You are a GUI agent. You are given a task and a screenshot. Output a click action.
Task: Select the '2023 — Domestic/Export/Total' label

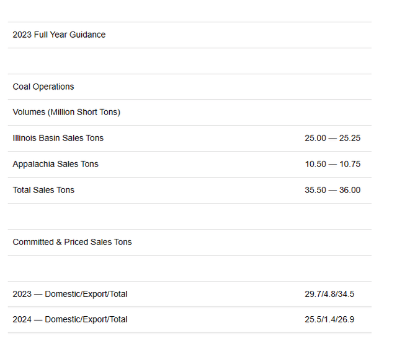[70, 294]
